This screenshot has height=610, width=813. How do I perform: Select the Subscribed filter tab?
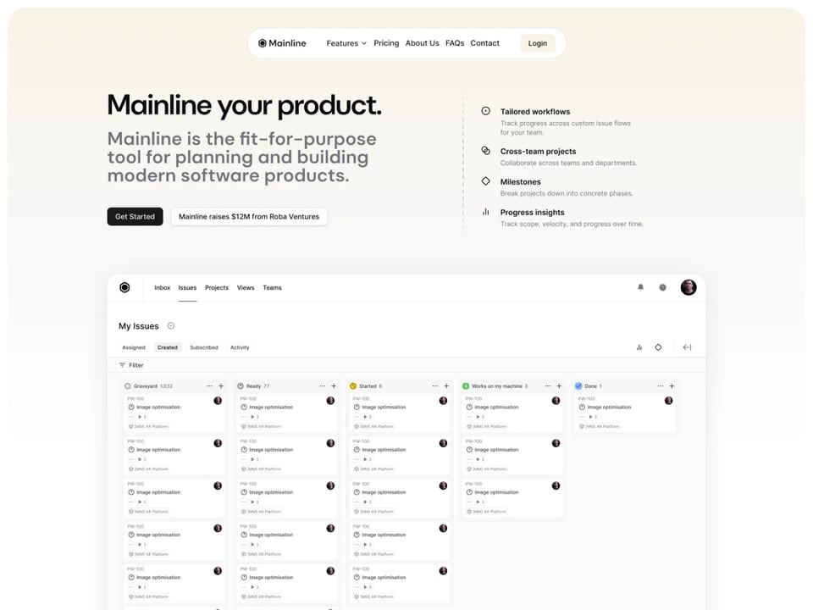(204, 347)
